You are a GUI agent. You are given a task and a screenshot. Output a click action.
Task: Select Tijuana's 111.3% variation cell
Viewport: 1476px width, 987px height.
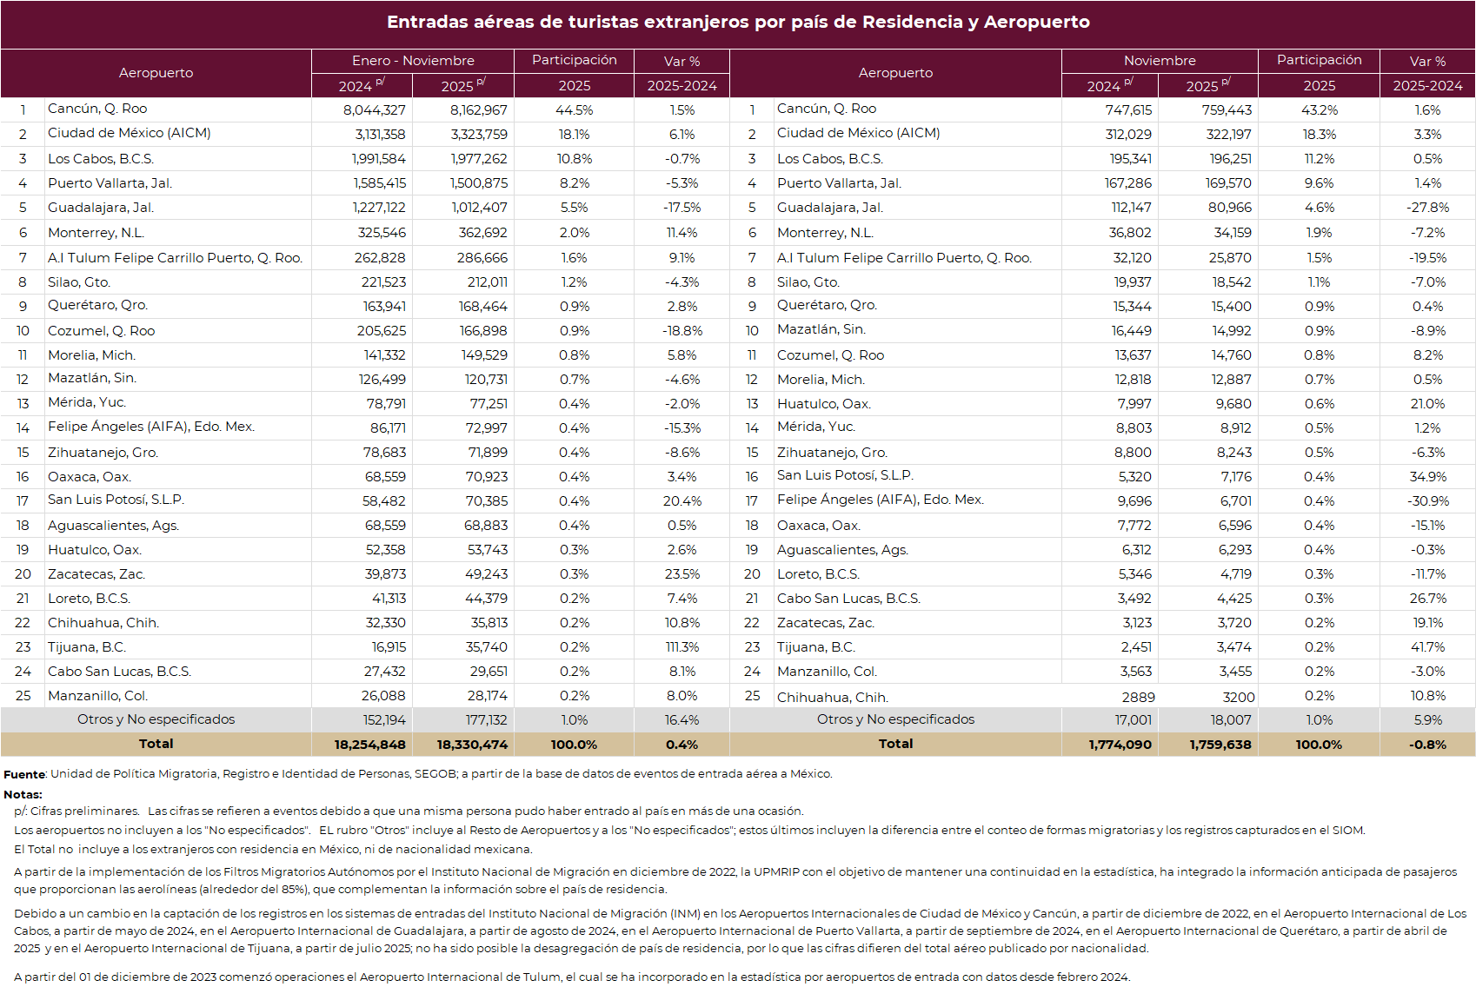681,647
